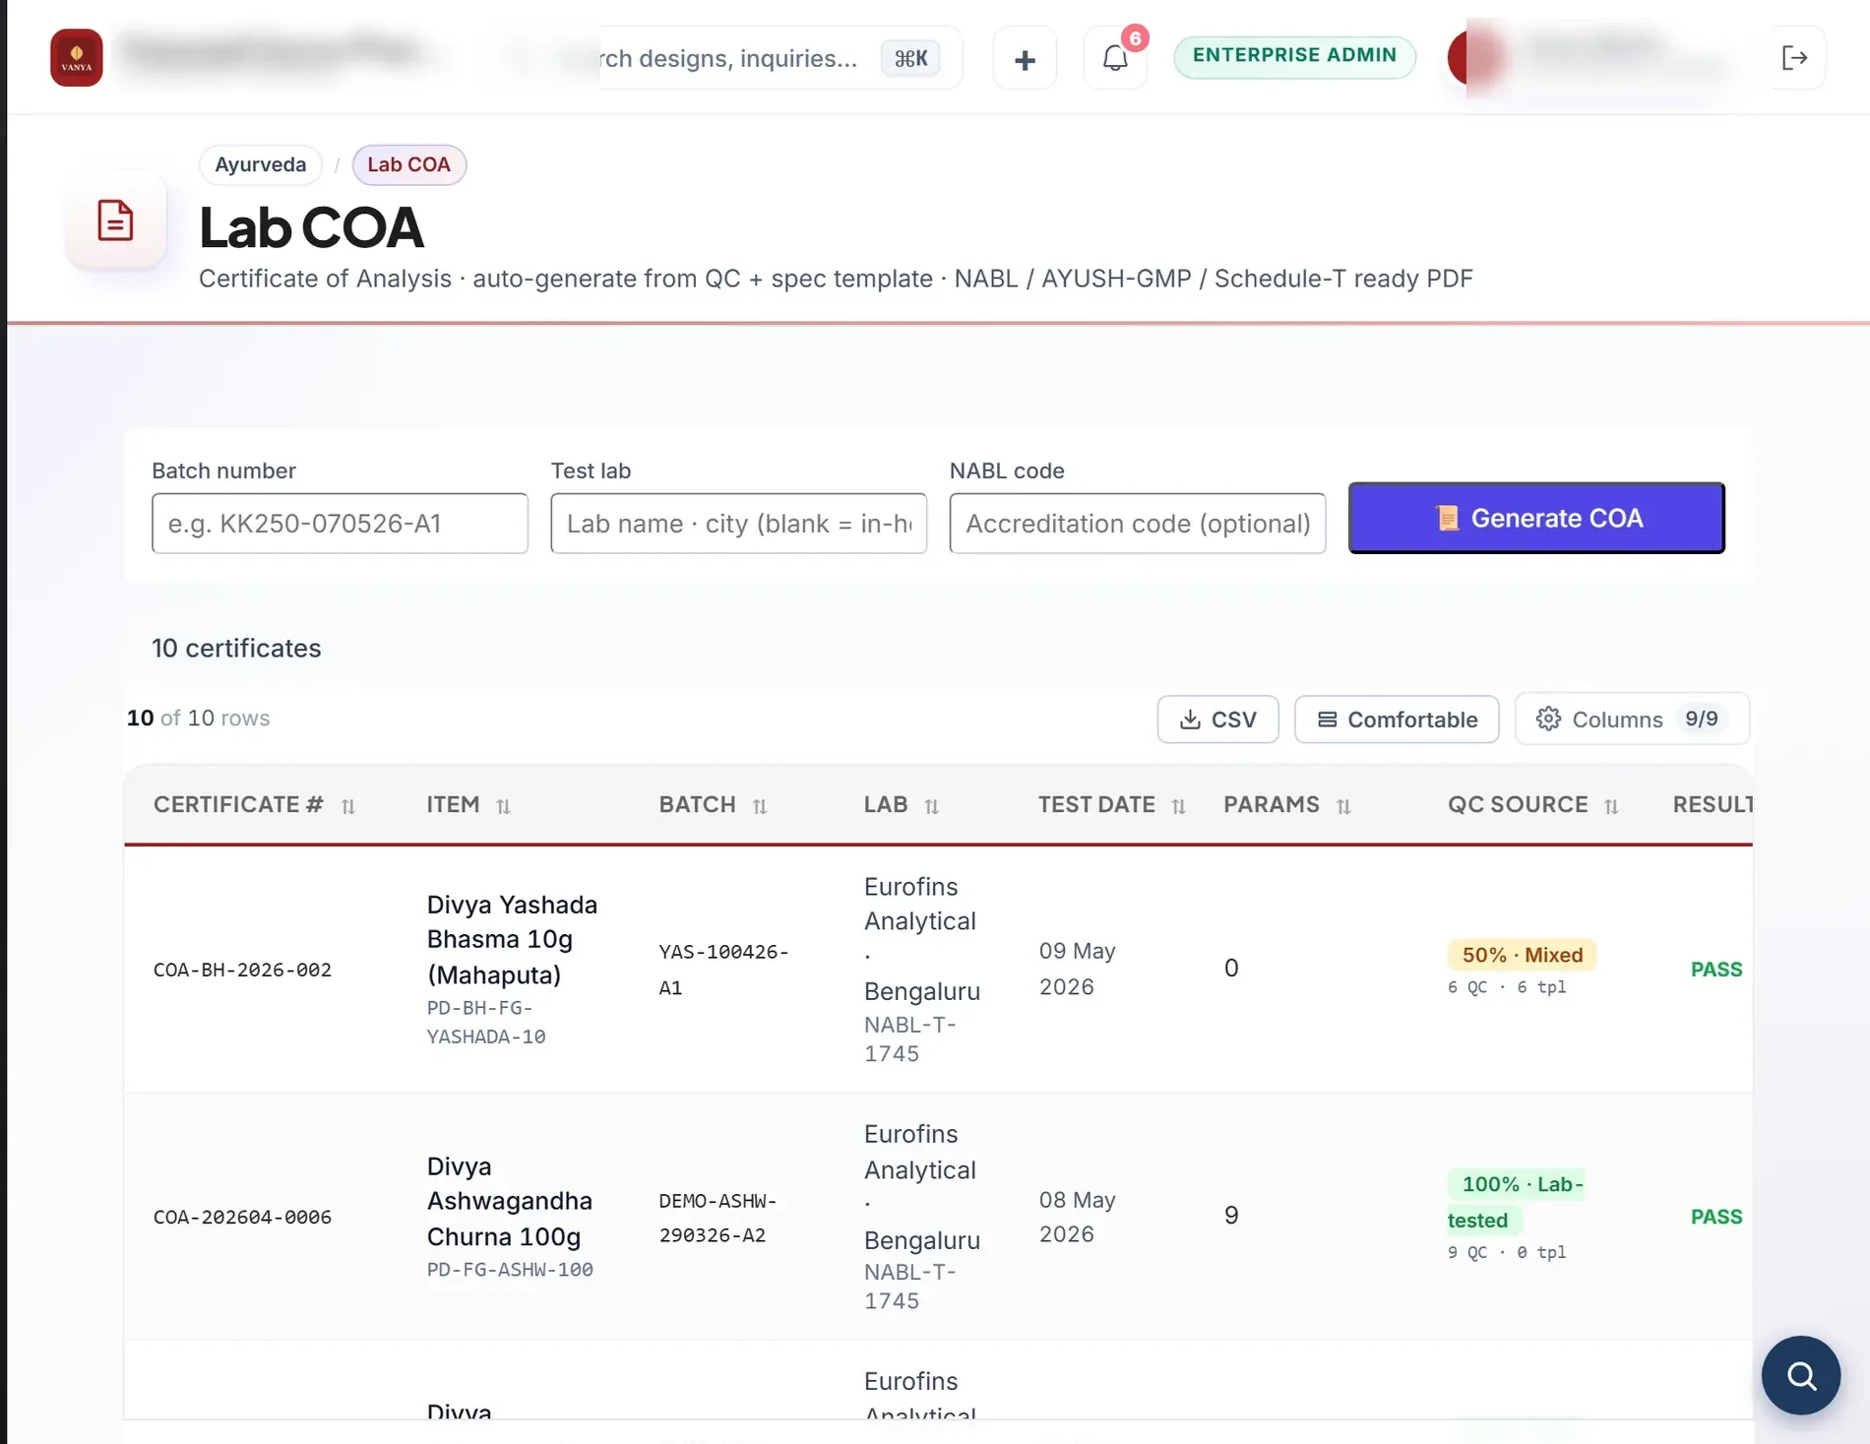Select Divya Yashada Bhasma 10g item
Screen dimensions: 1870x1444
[512, 939]
